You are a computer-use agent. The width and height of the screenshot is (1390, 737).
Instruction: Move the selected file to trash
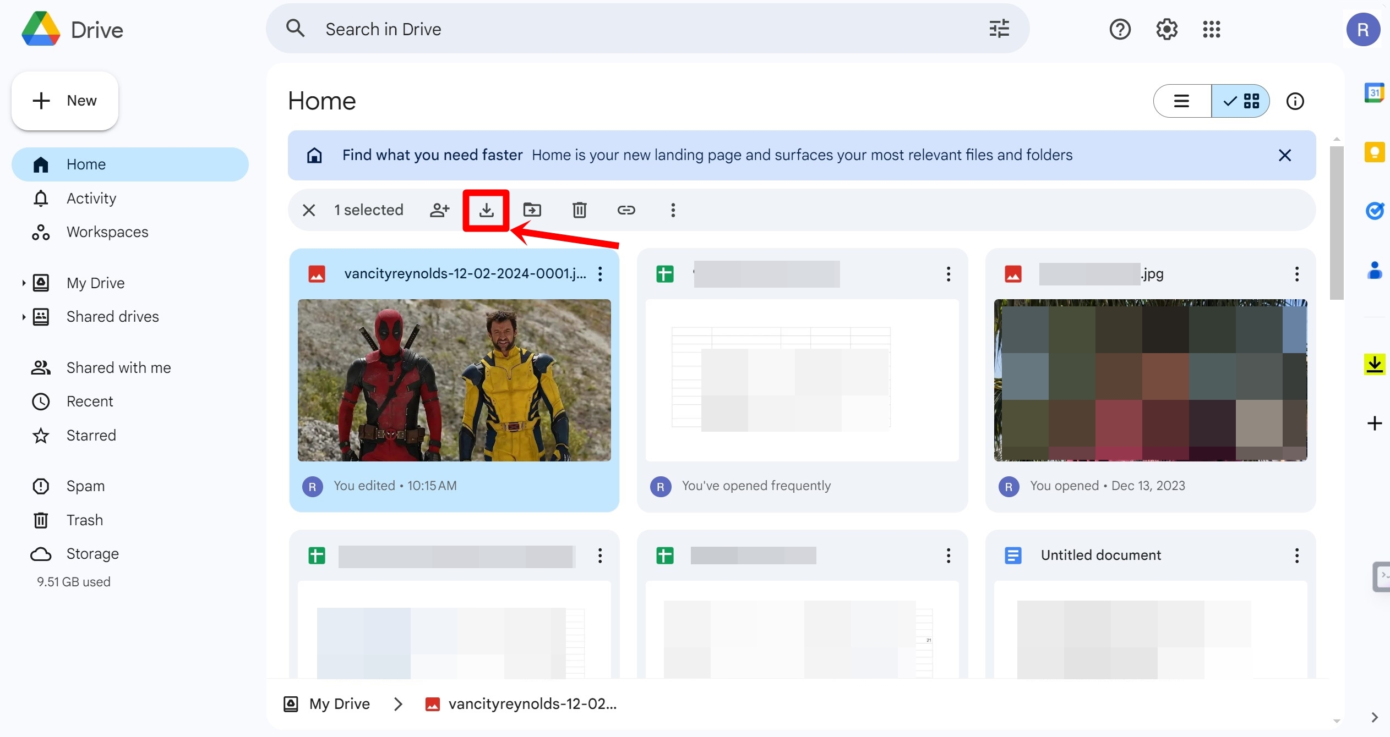point(579,210)
